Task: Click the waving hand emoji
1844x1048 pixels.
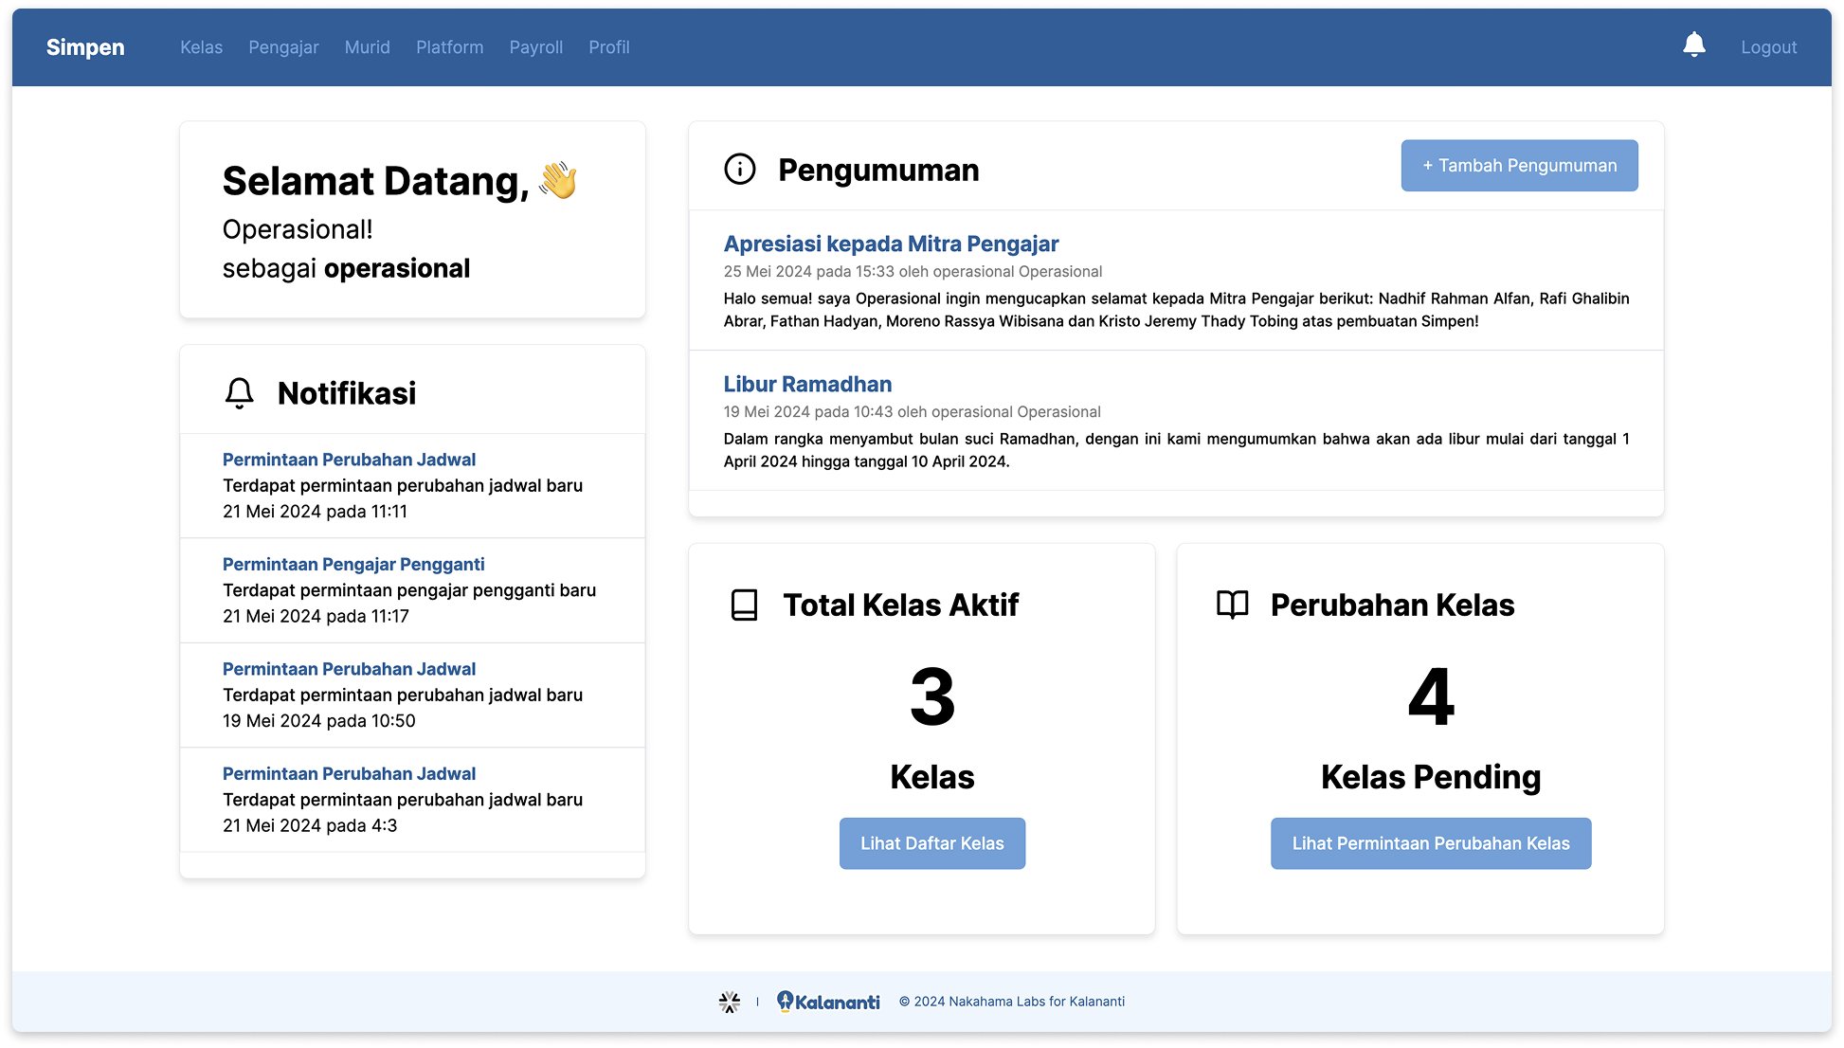Action: pos(558,180)
